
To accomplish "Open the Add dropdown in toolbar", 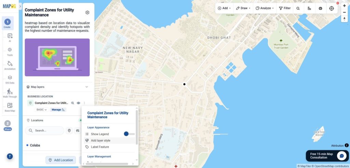I will click(x=224, y=8).
